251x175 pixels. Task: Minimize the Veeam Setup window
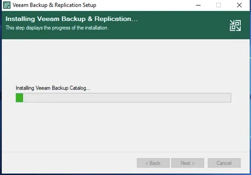(x=198, y=5)
